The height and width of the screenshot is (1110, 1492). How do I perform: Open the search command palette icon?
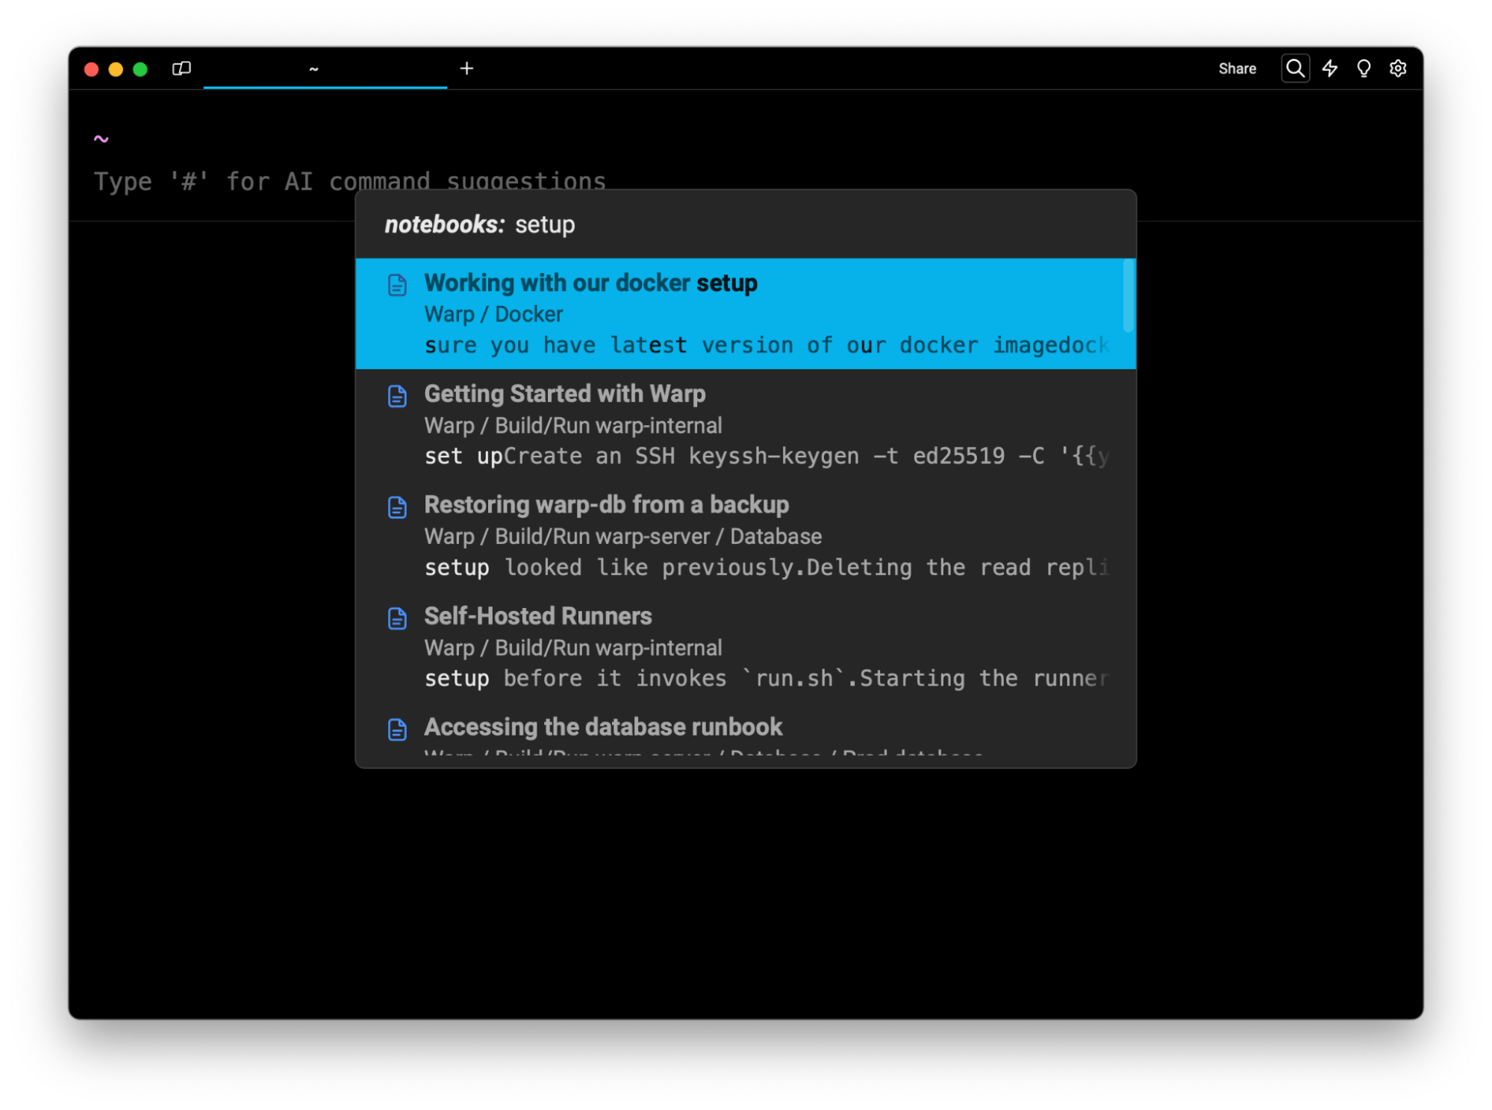1295,69
